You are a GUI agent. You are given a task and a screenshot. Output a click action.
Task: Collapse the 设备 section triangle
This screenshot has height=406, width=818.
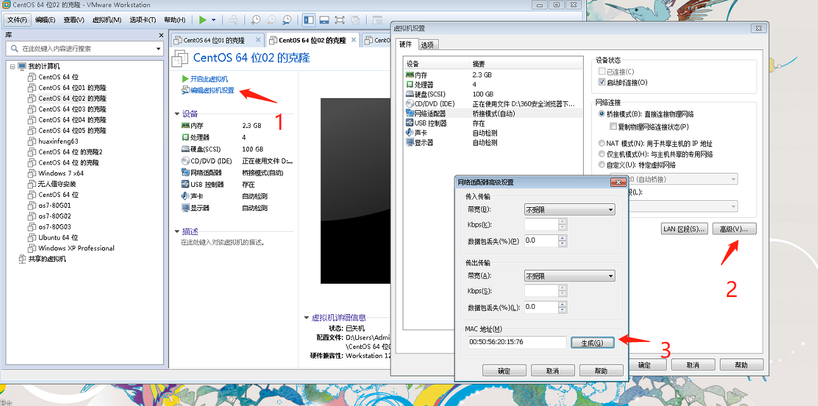tap(177, 114)
